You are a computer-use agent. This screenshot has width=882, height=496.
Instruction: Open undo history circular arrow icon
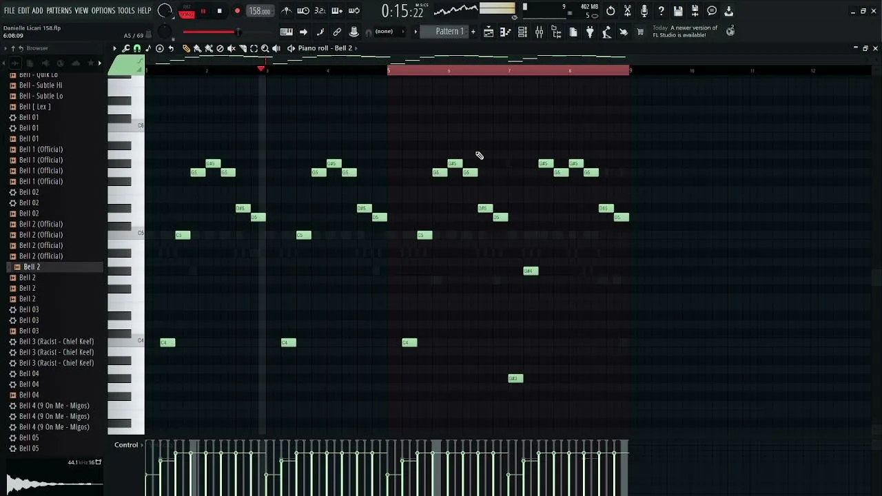[x=611, y=11]
